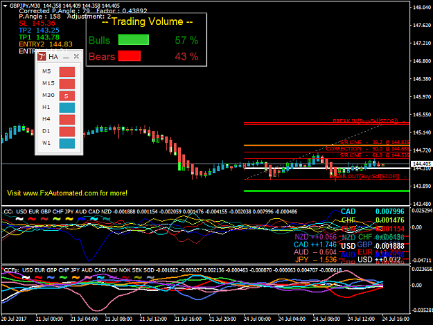The height and width of the screenshot is (325, 433).
Task: Click the CORRECTION 50.0 label
Action: [368, 149]
